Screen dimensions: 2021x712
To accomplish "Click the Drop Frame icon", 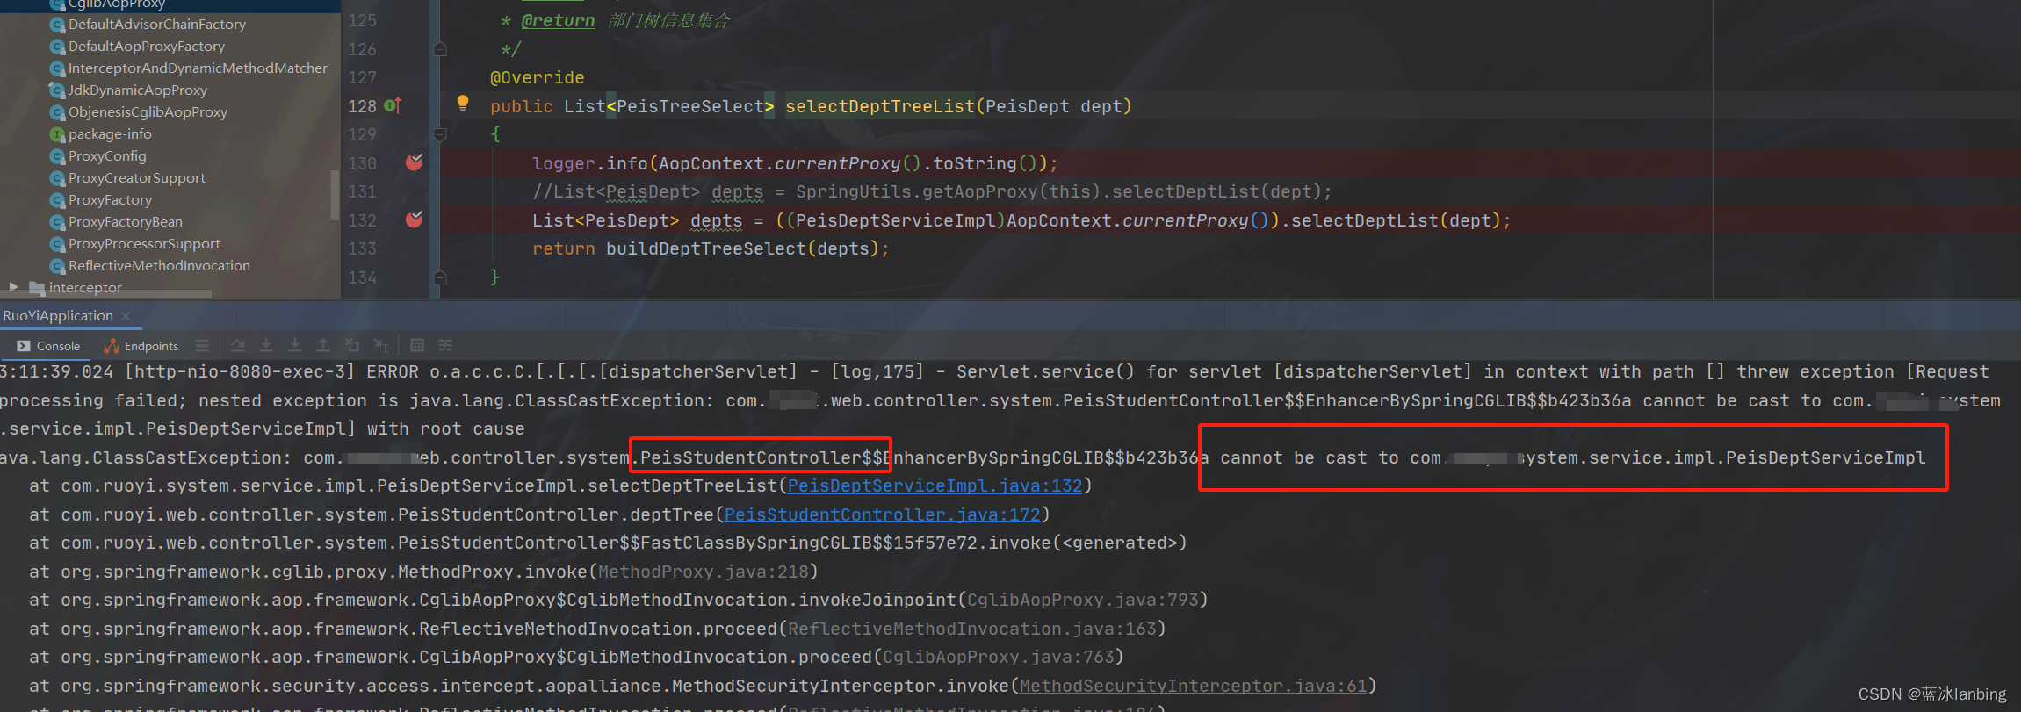I will point(352,345).
